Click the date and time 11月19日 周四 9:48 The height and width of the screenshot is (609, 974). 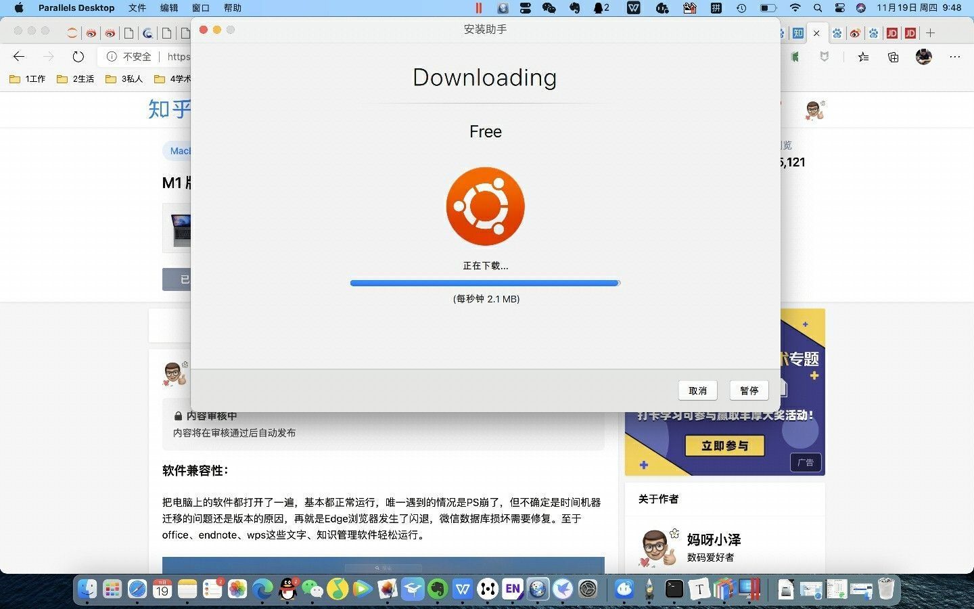coord(919,8)
